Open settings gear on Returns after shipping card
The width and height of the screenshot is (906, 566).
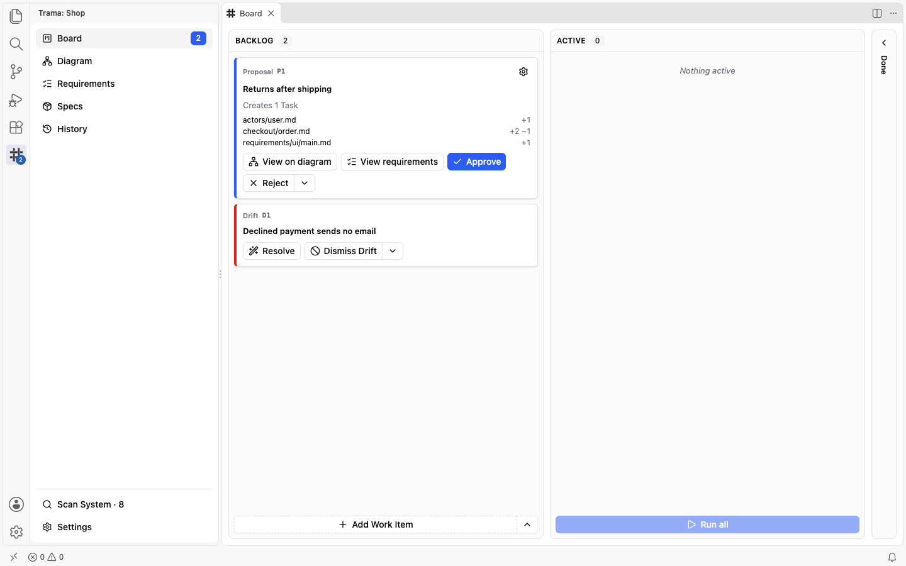[523, 72]
